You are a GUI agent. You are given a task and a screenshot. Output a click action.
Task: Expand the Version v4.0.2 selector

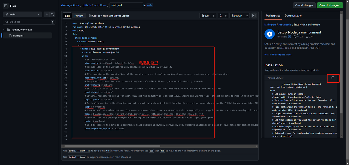pyautogui.click(x=275, y=78)
